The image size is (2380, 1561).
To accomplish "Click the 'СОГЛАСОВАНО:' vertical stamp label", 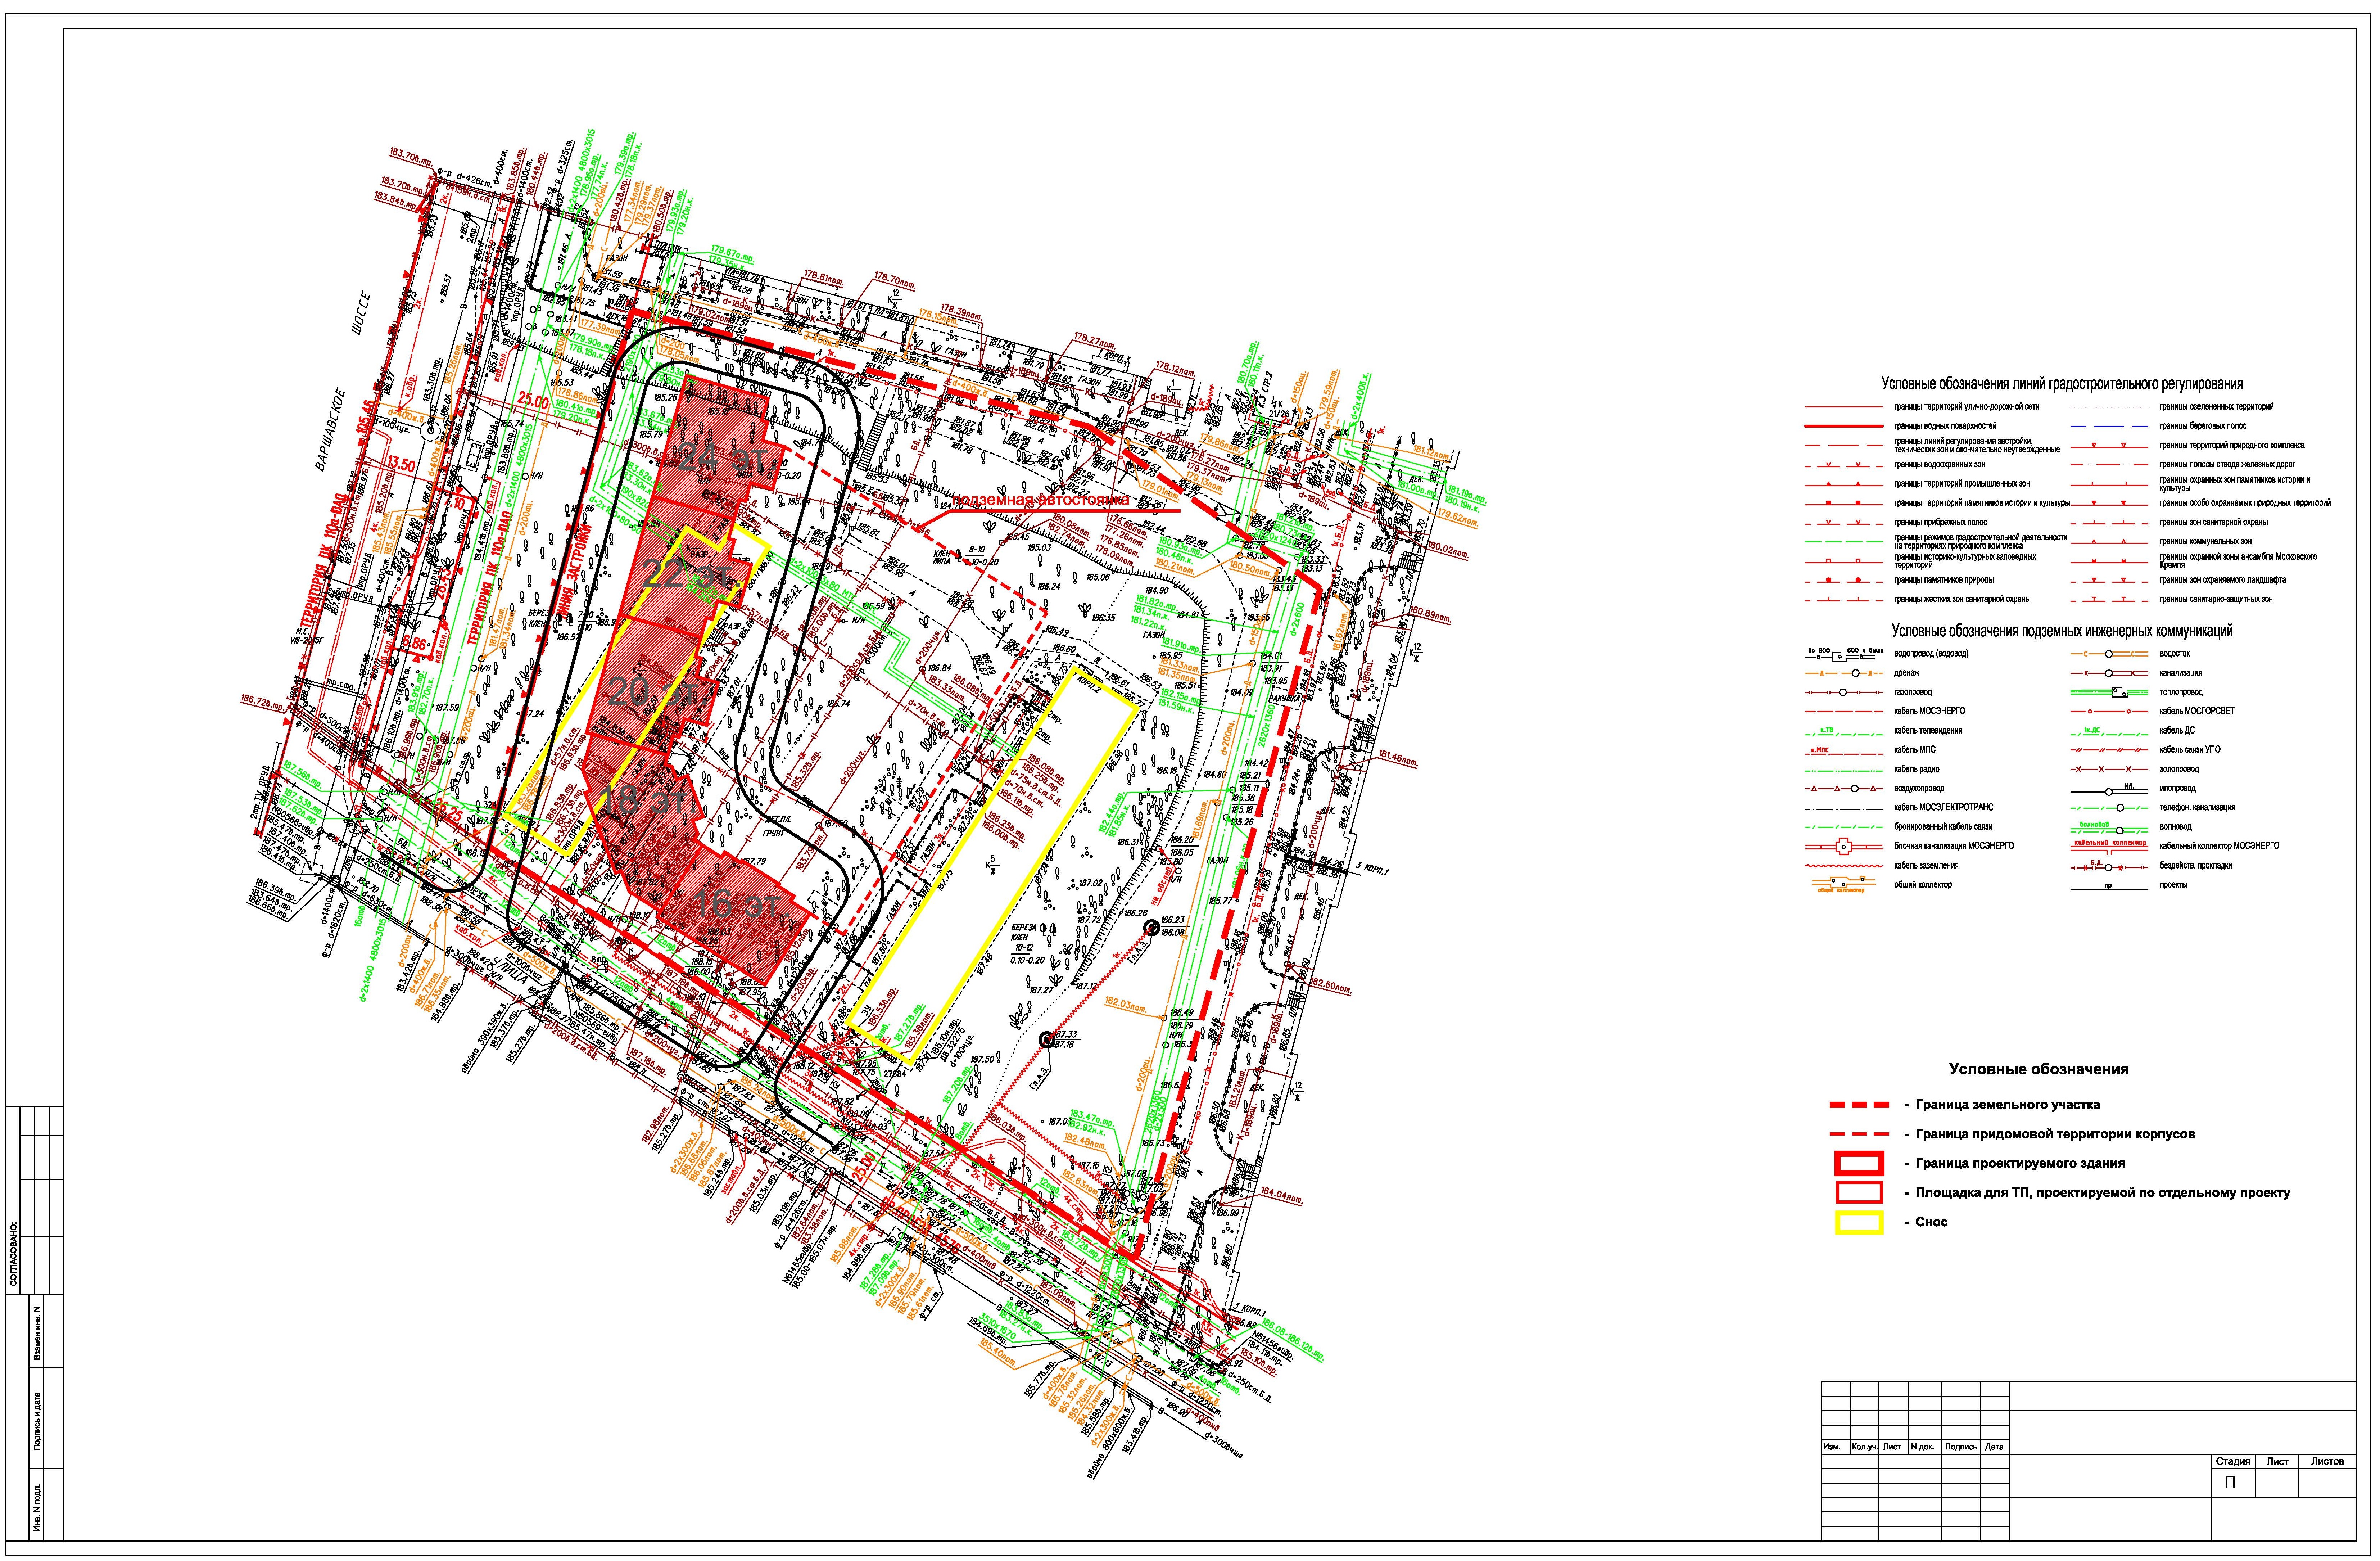I will 13,1253.
